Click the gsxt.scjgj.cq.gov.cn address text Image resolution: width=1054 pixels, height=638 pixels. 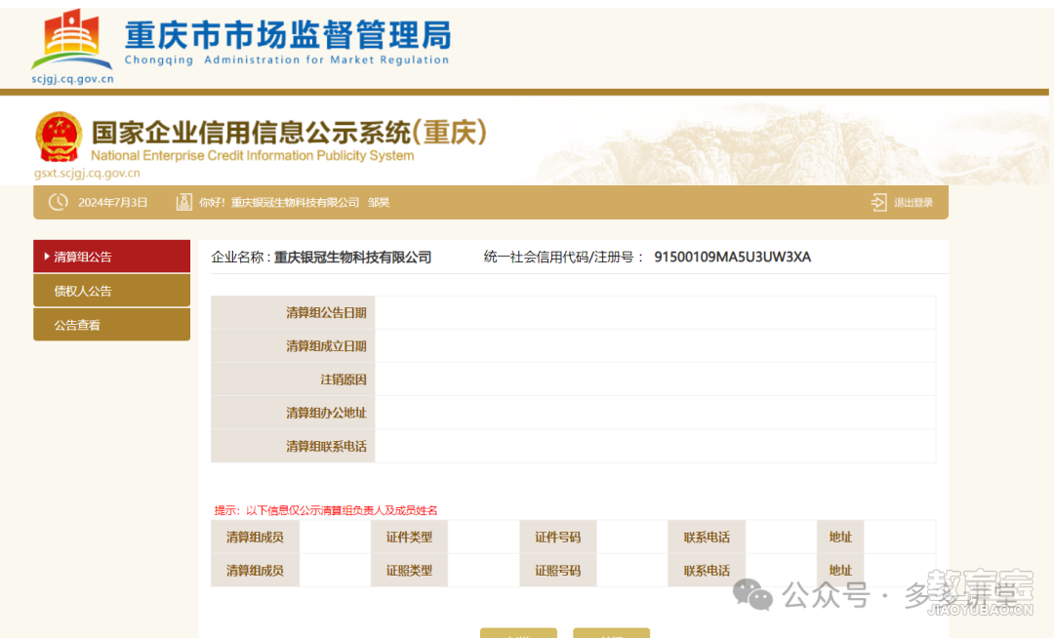pyautogui.click(x=88, y=174)
